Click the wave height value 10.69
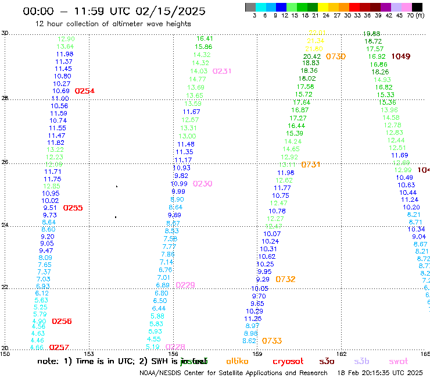The image size is (430, 378). click(61, 91)
